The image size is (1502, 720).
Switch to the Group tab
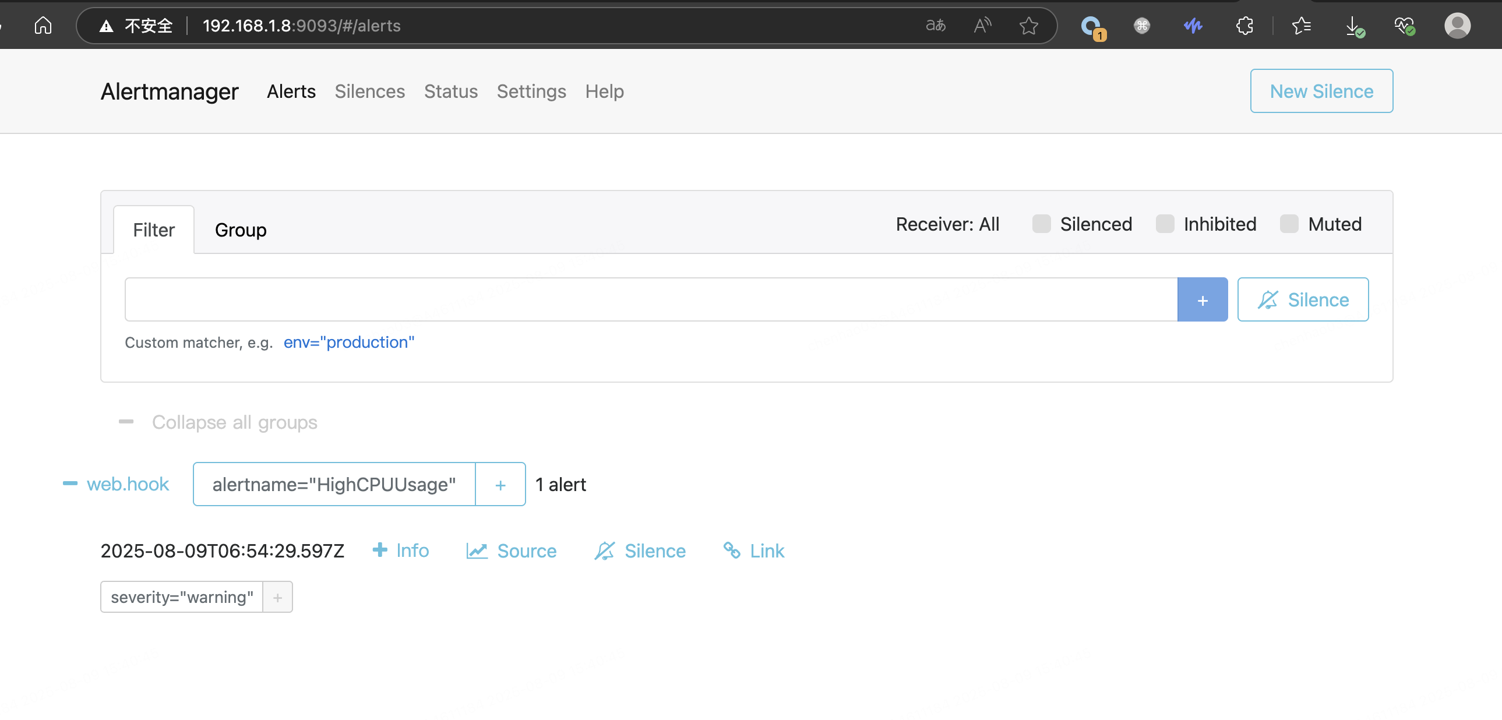click(x=241, y=230)
